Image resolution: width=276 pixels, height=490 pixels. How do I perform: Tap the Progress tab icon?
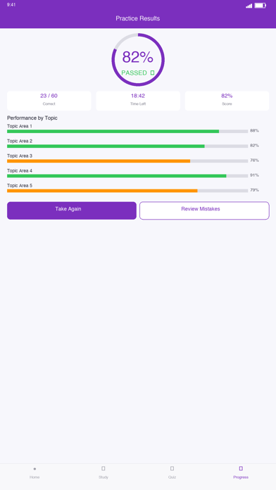click(241, 468)
